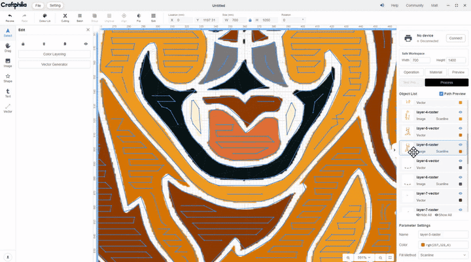Open the Edit toolbar icon
The image size is (471, 262).
coord(153,16)
